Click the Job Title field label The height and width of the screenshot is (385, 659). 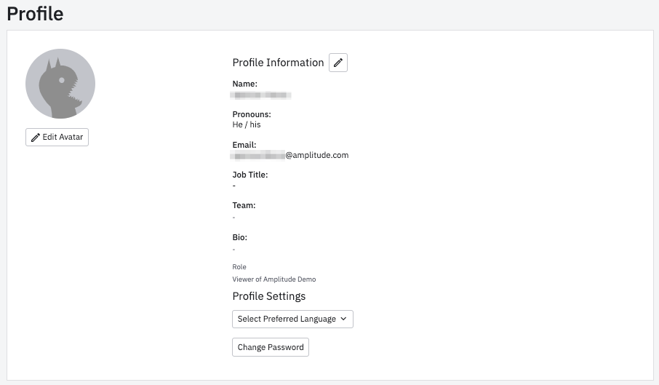click(x=250, y=175)
